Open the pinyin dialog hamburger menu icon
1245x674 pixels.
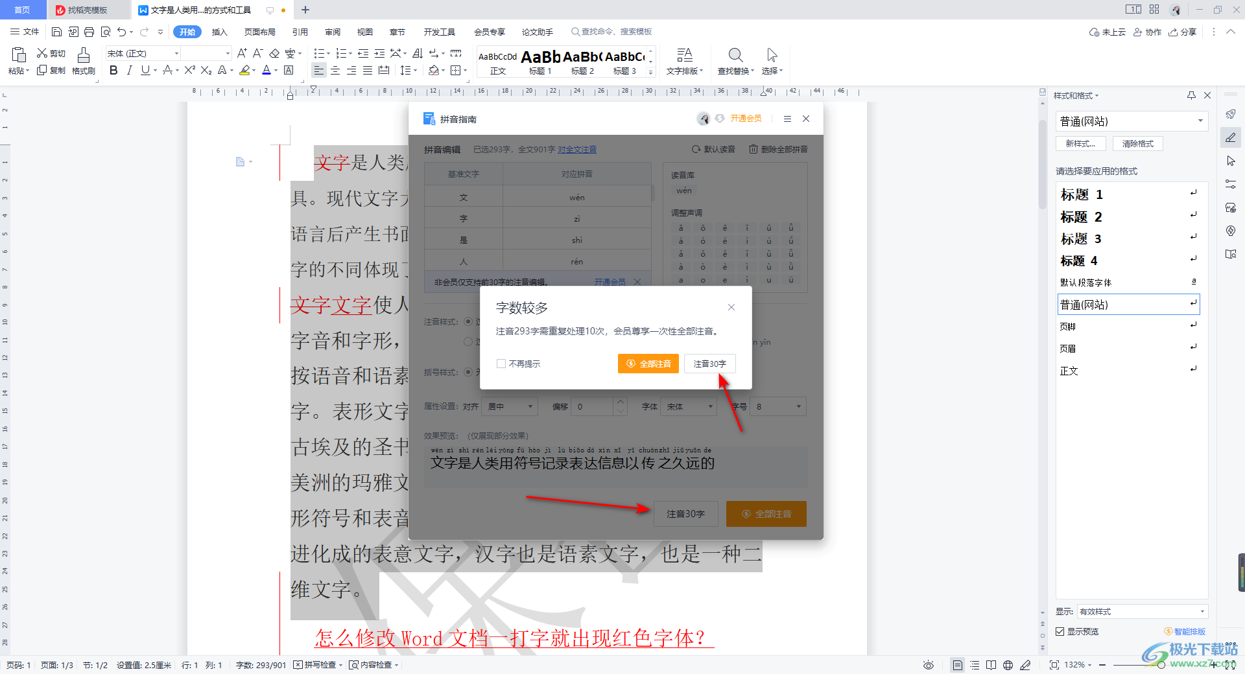[787, 119]
